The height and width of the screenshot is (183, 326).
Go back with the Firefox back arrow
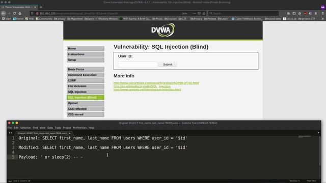coord(4,13)
